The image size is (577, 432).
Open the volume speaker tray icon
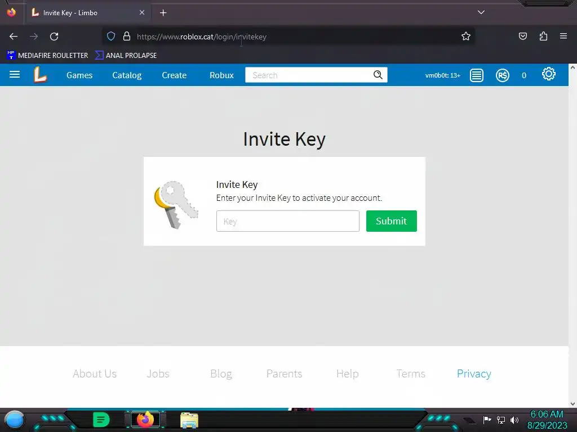pyautogui.click(x=514, y=420)
